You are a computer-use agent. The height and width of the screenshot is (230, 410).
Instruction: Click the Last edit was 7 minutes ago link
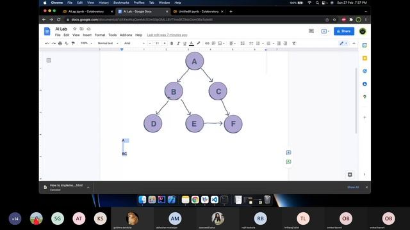tap(167, 35)
